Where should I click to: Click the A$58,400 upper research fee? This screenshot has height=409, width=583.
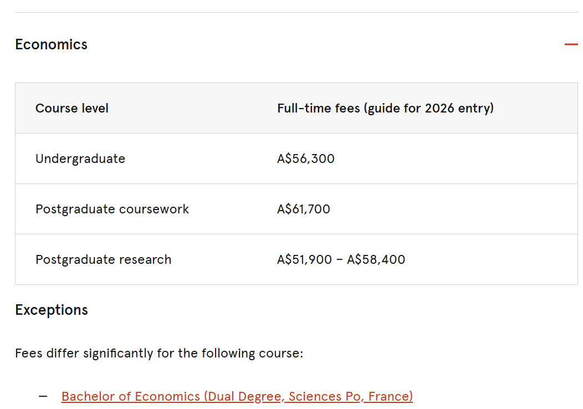376,259
